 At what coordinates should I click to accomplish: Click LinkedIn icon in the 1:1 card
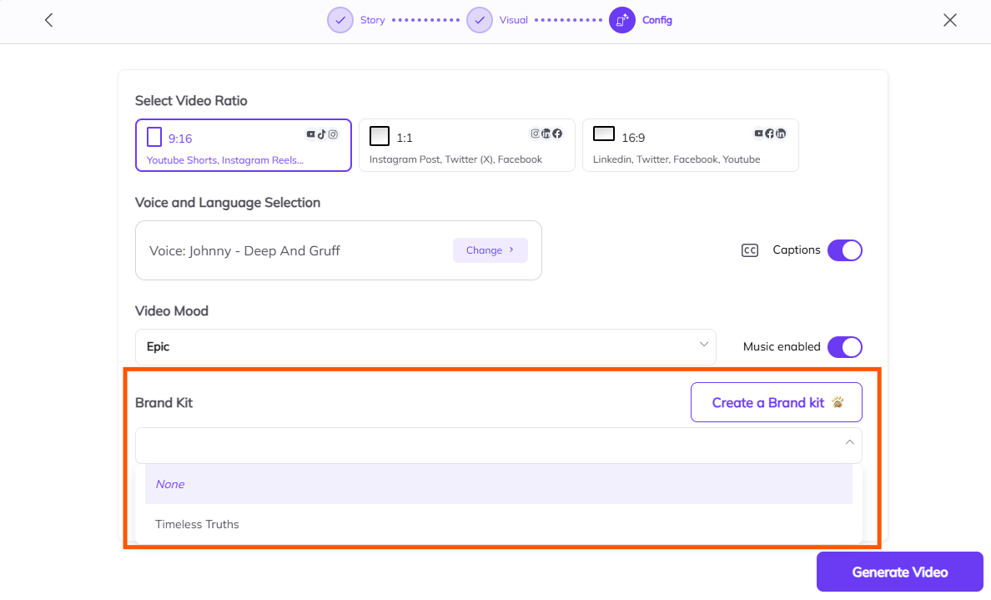(x=546, y=134)
